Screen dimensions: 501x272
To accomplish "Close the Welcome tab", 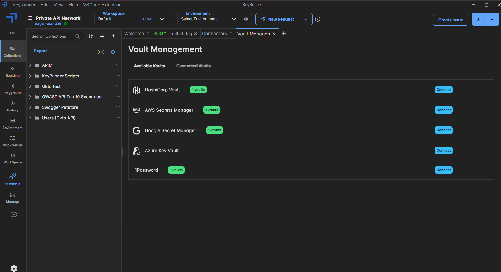I will point(148,34).
